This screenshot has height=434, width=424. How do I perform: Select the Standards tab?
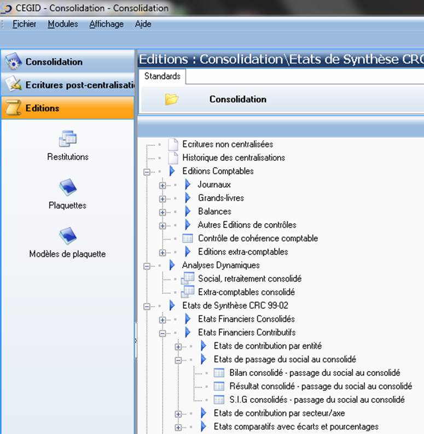162,76
